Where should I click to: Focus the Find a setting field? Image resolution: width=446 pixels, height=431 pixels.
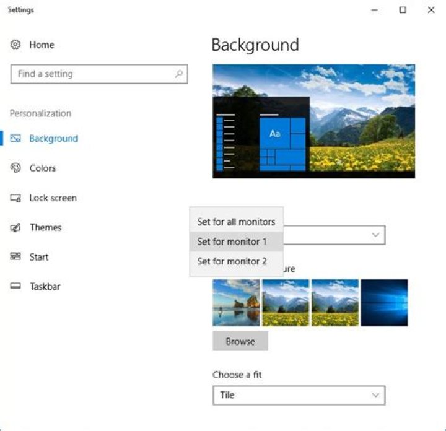tap(99, 74)
